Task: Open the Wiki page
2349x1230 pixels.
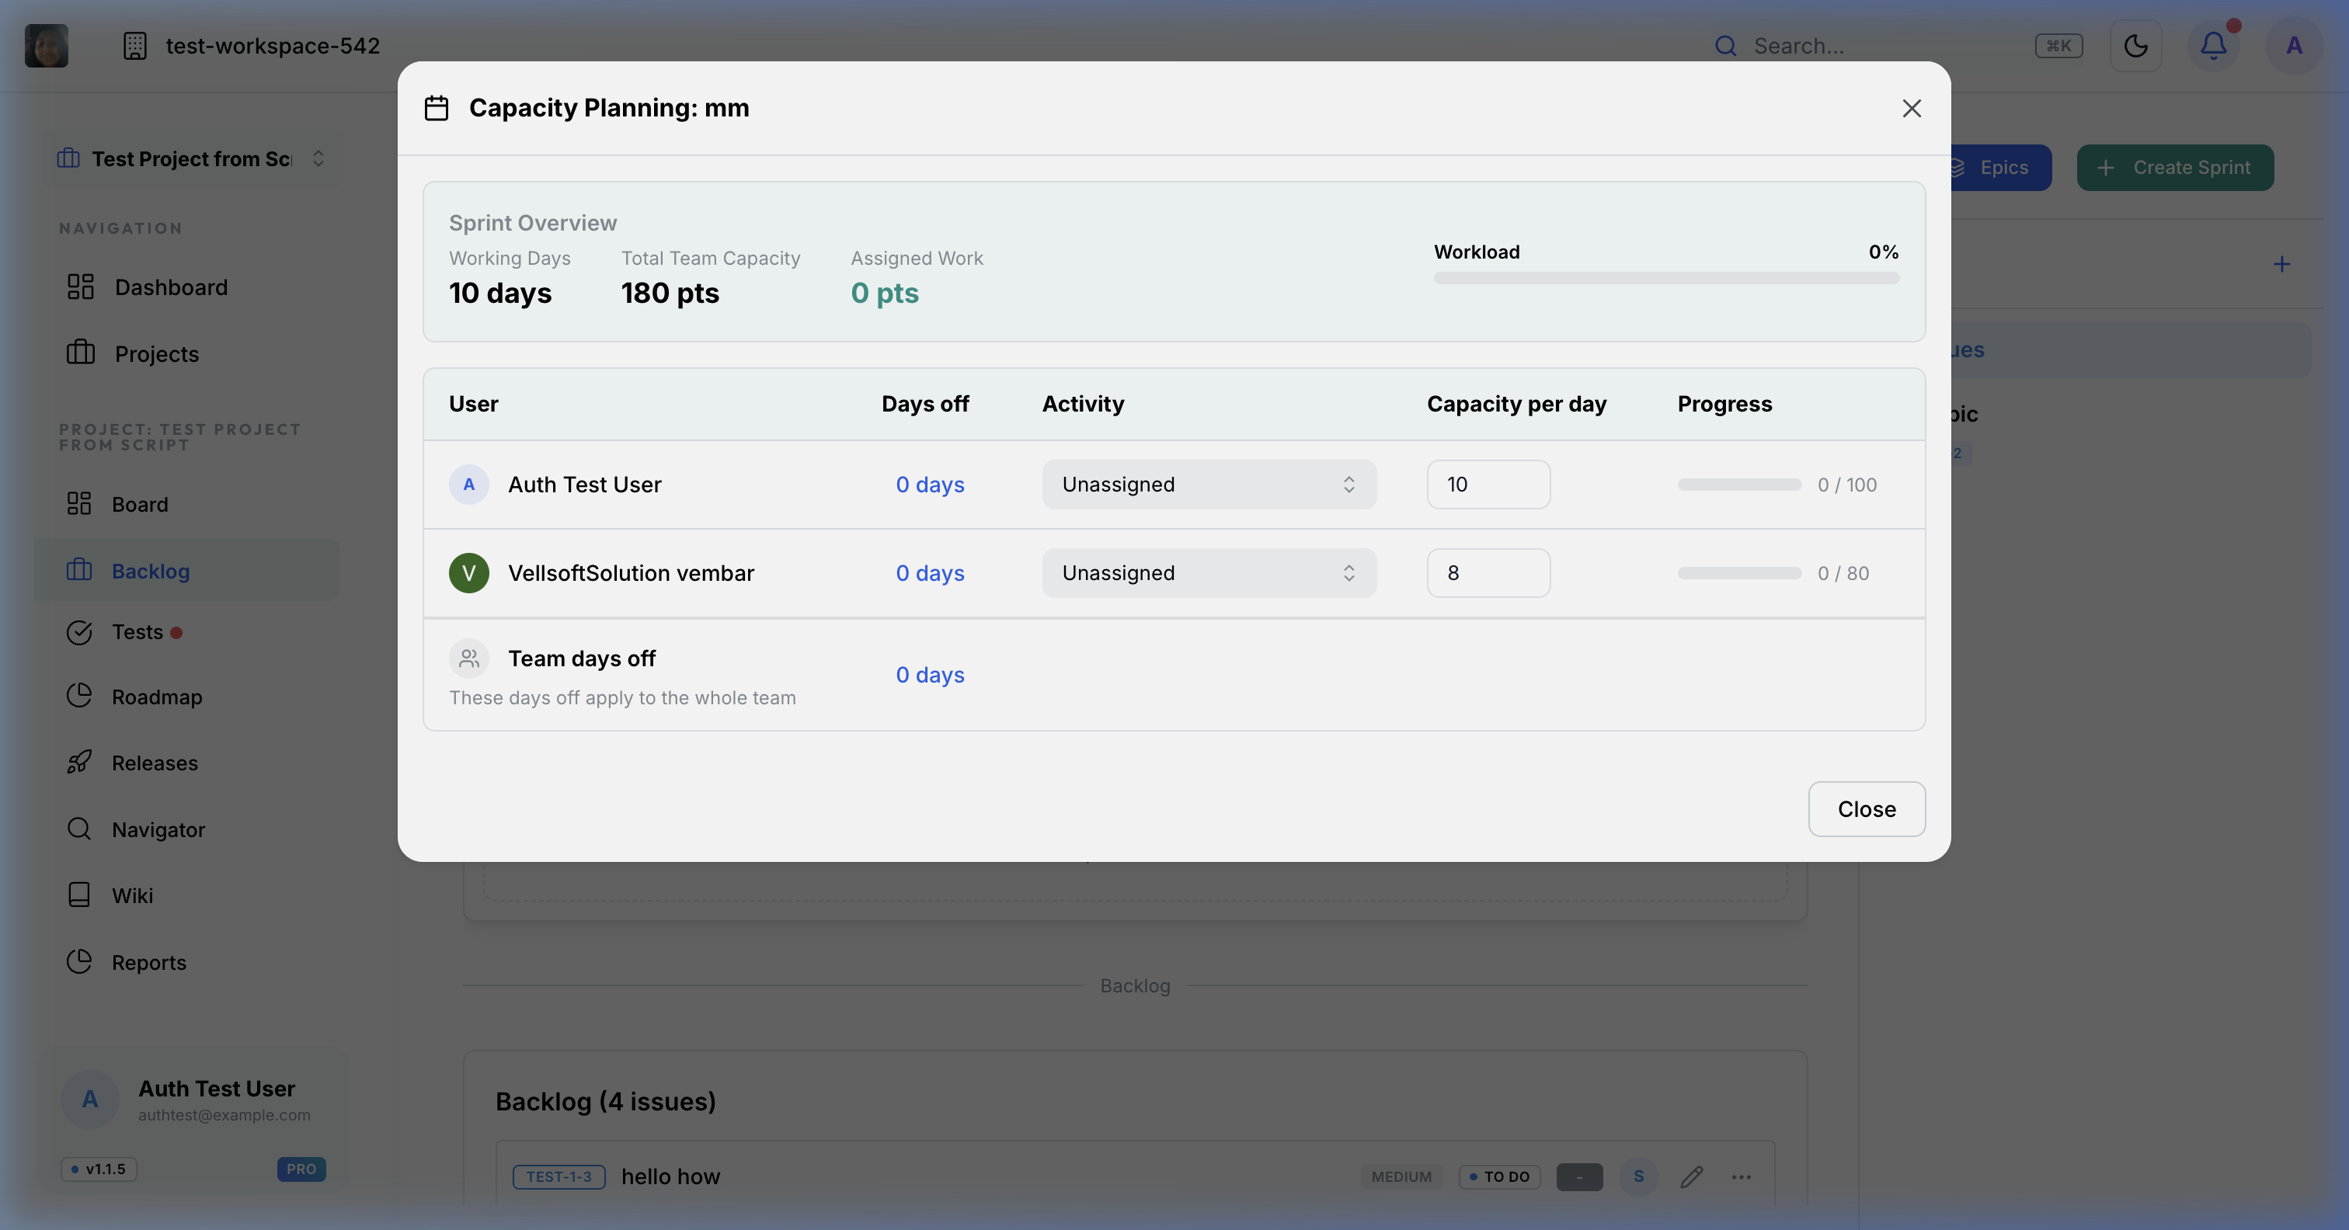Action: point(187,895)
